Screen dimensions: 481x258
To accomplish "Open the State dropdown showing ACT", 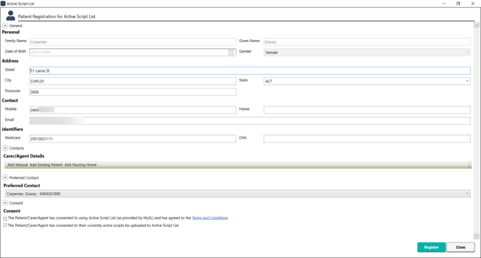I will (x=367, y=81).
